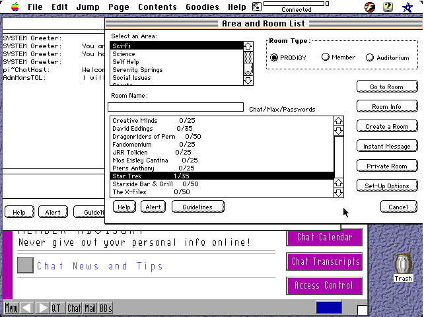Click the gray square beside Chat News and Tips
The height and width of the screenshot is (317, 424).
tap(25, 265)
